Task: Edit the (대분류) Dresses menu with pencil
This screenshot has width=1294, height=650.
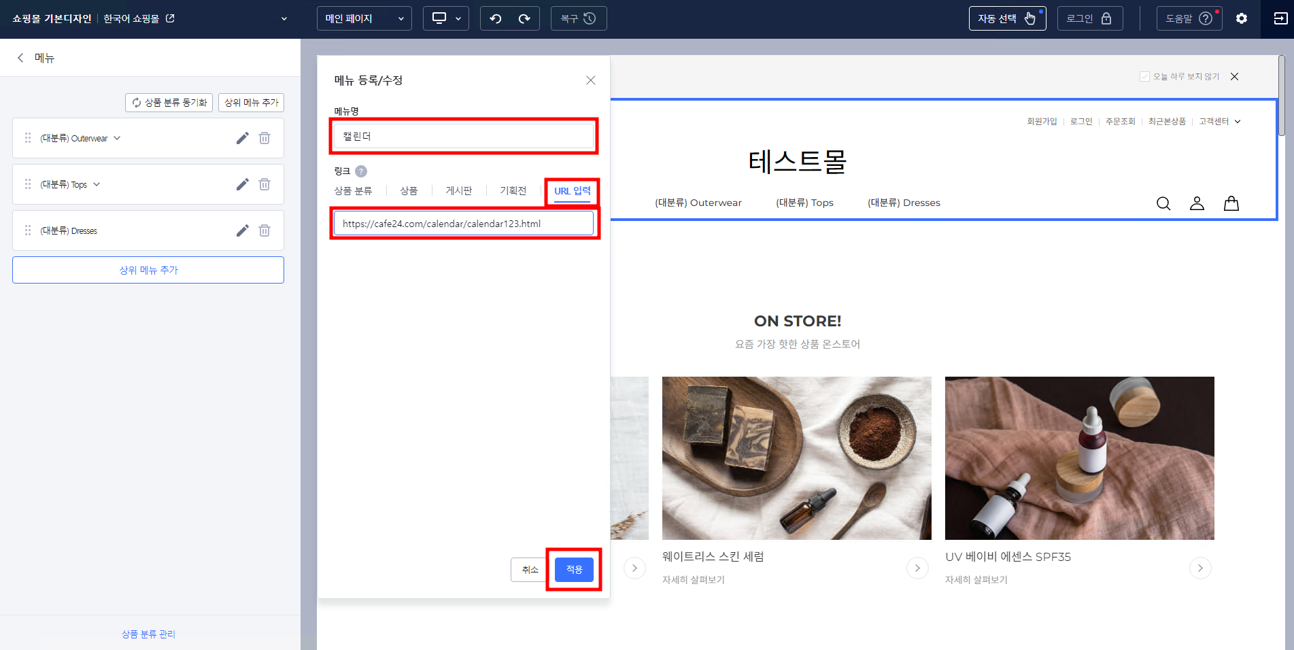Action: [x=242, y=230]
